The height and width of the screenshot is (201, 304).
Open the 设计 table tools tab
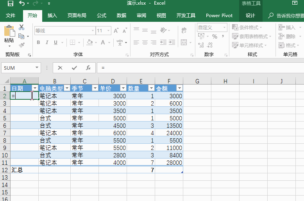(x=250, y=16)
